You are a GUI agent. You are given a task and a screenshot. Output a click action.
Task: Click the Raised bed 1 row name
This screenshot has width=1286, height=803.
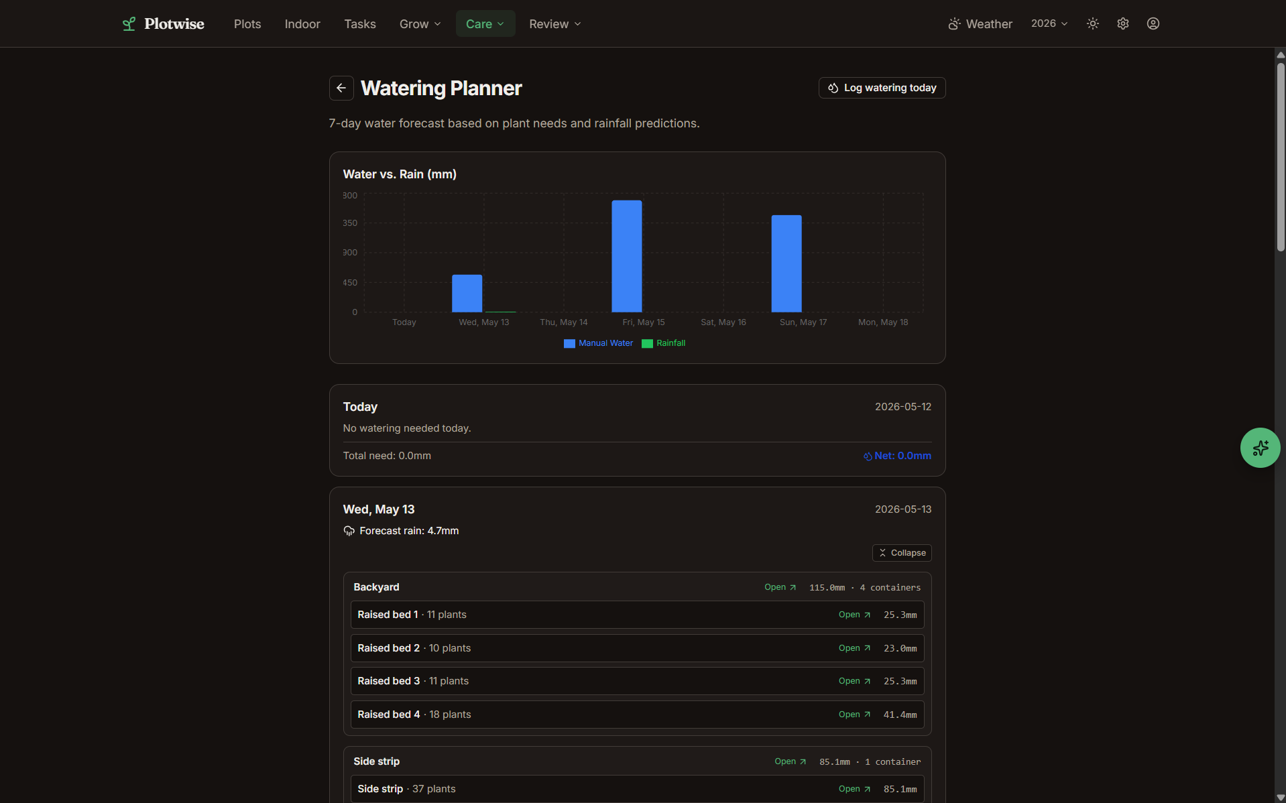click(388, 615)
